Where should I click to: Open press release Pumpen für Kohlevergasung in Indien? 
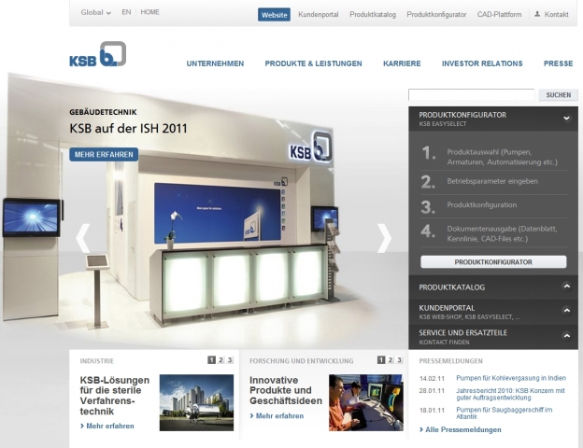[x=511, y=378]
